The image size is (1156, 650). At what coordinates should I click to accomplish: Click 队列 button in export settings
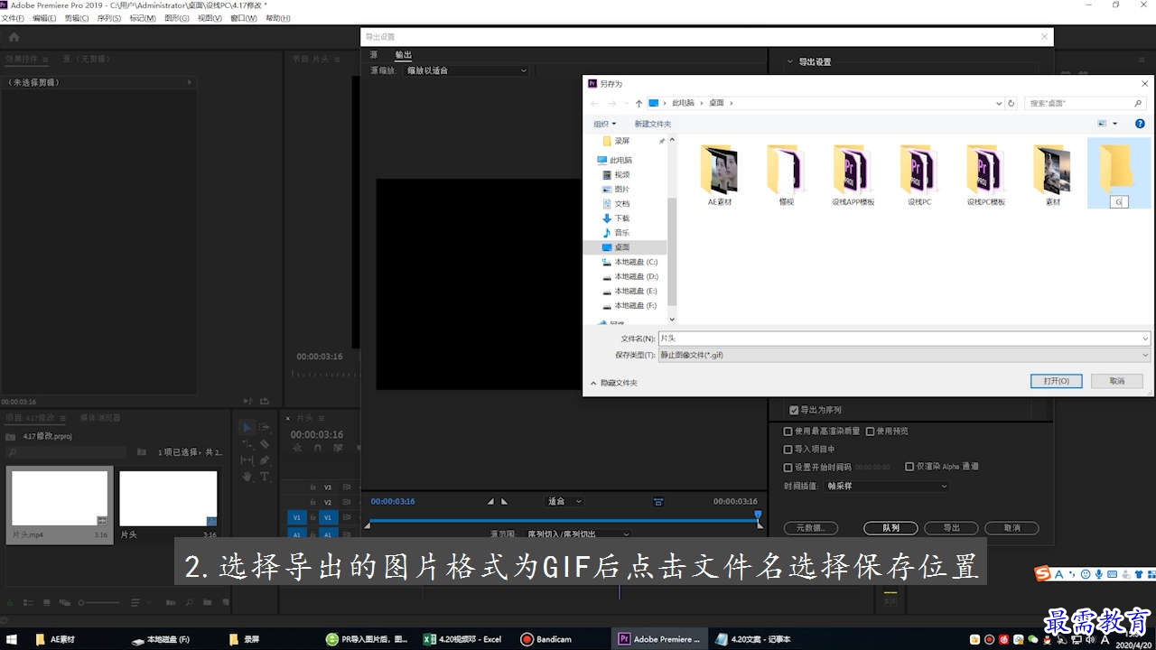click(x=890, y=528)
